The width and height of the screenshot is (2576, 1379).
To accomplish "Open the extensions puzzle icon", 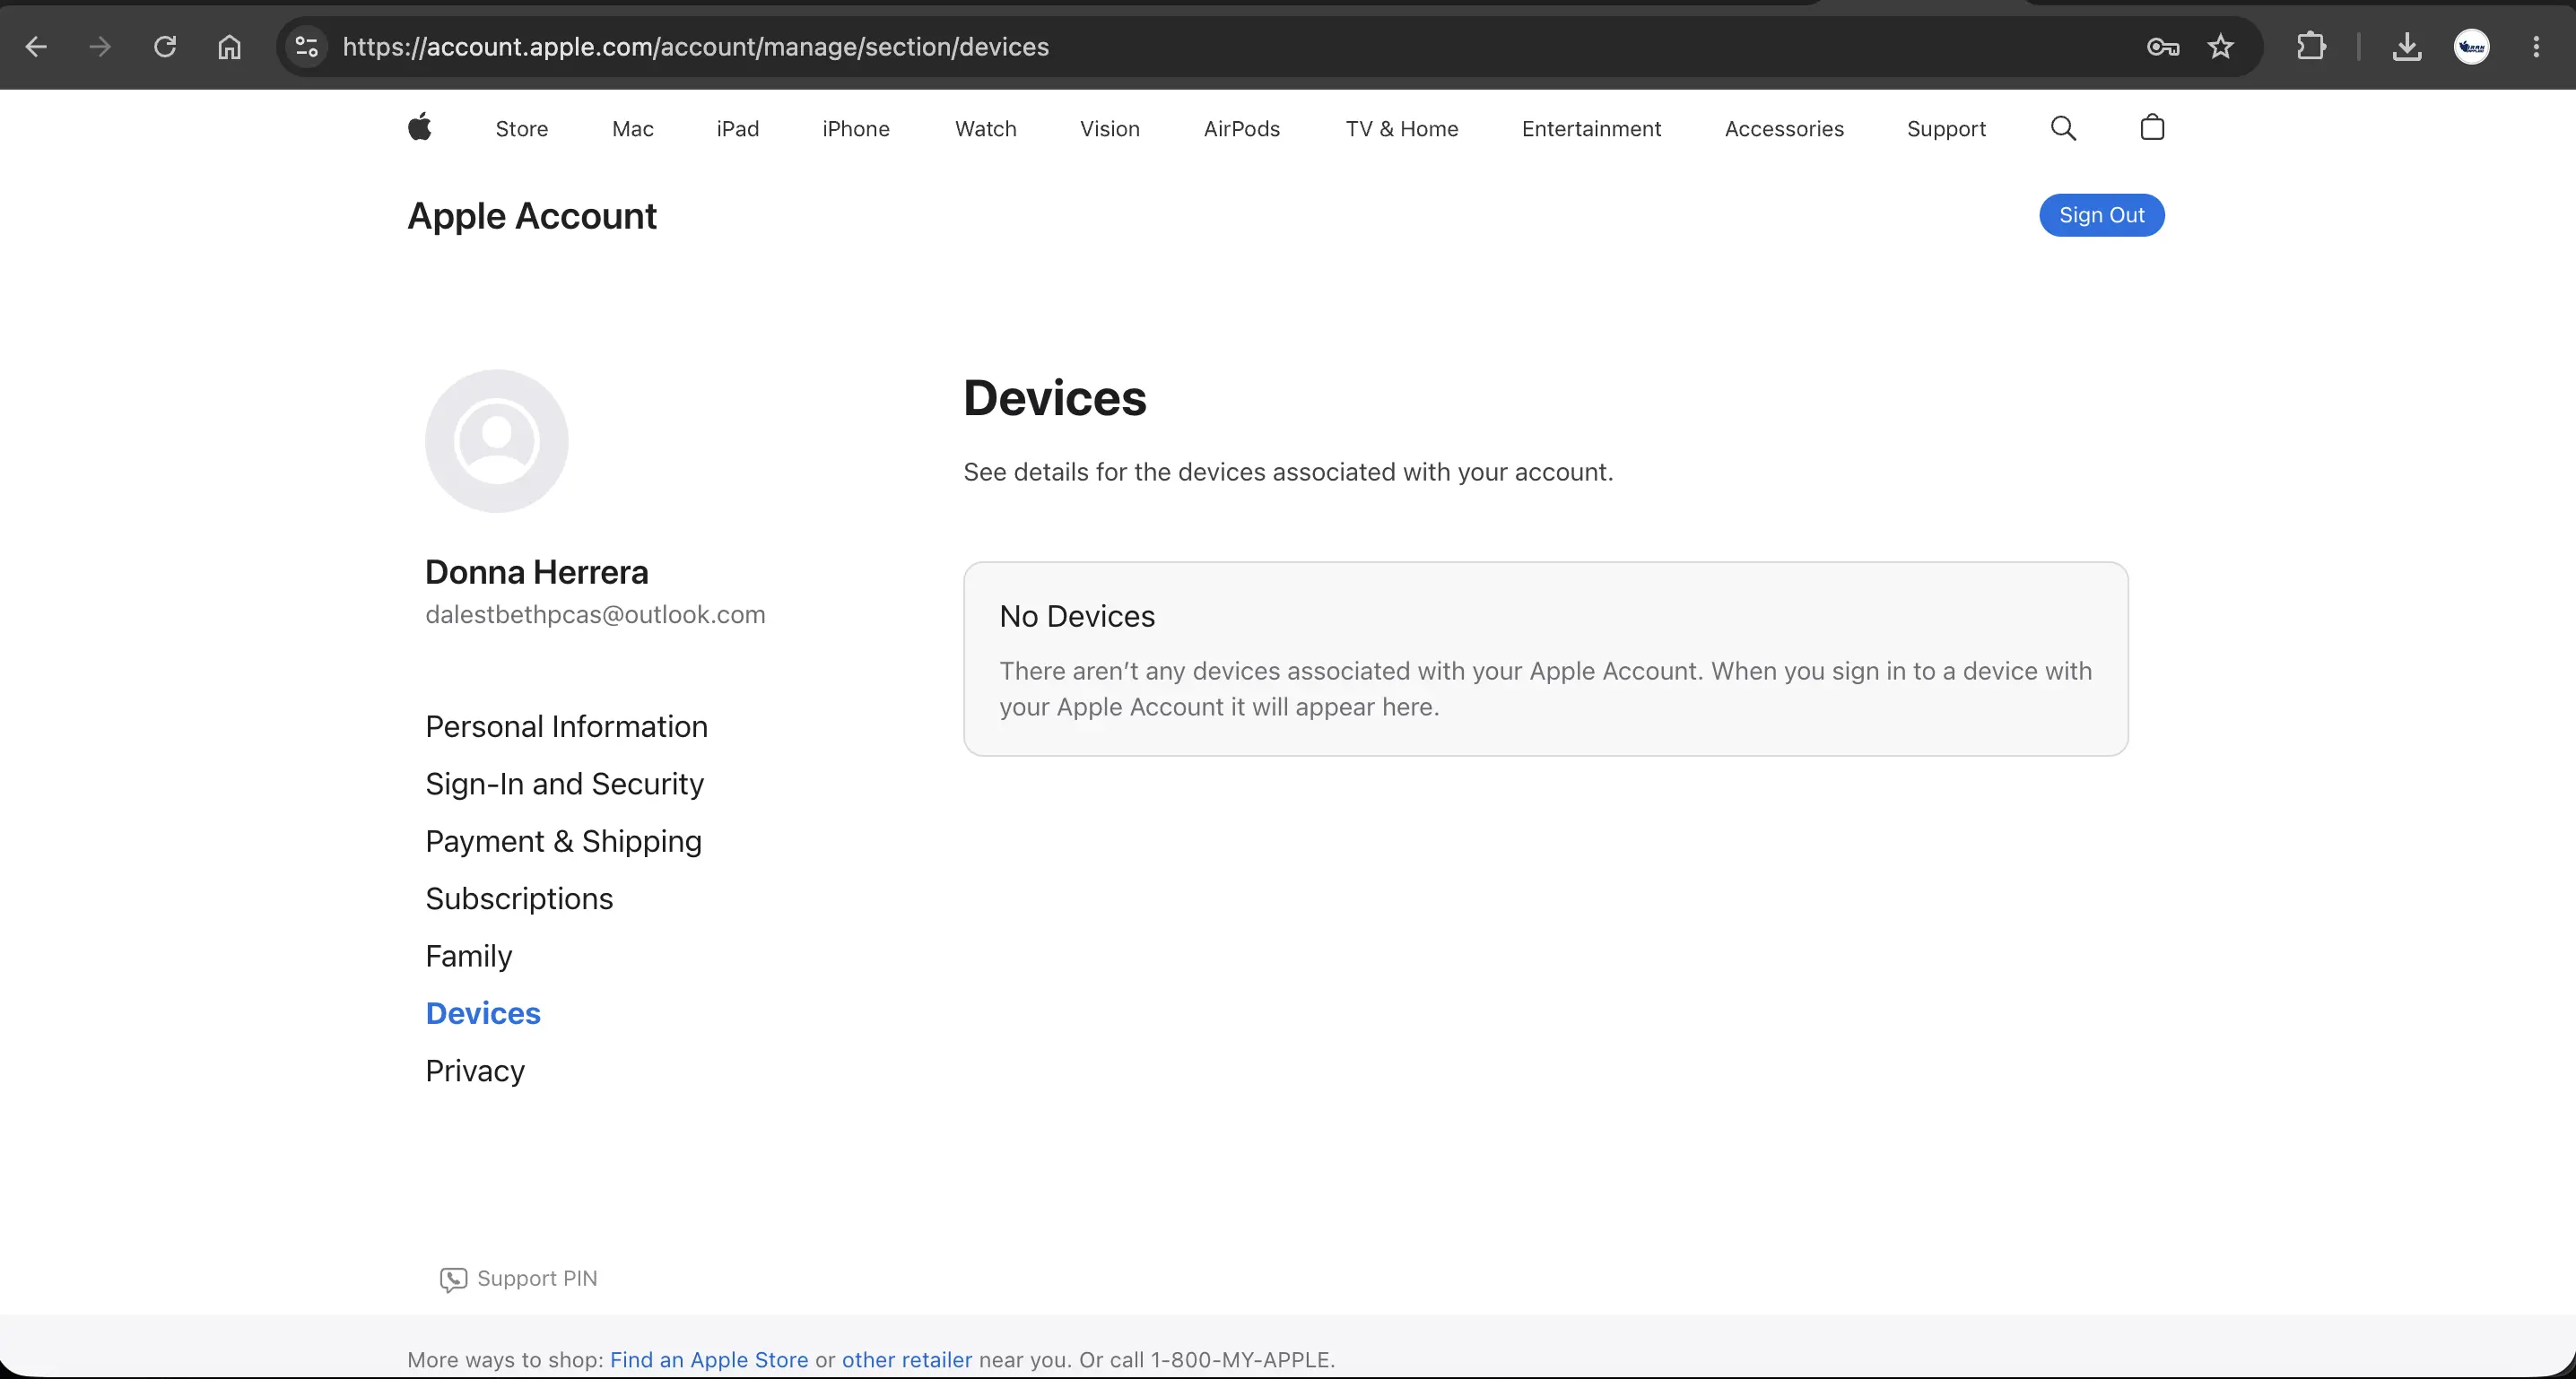I will pyautogui.click(x=2311, y=47).
